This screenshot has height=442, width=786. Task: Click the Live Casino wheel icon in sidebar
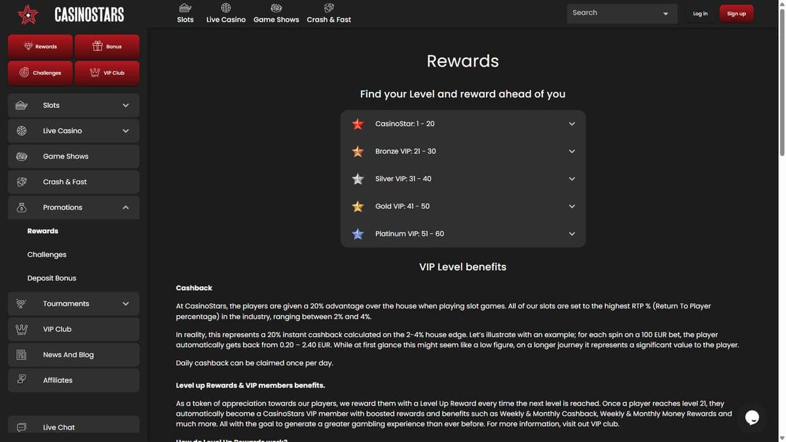(x=22, y=130)
